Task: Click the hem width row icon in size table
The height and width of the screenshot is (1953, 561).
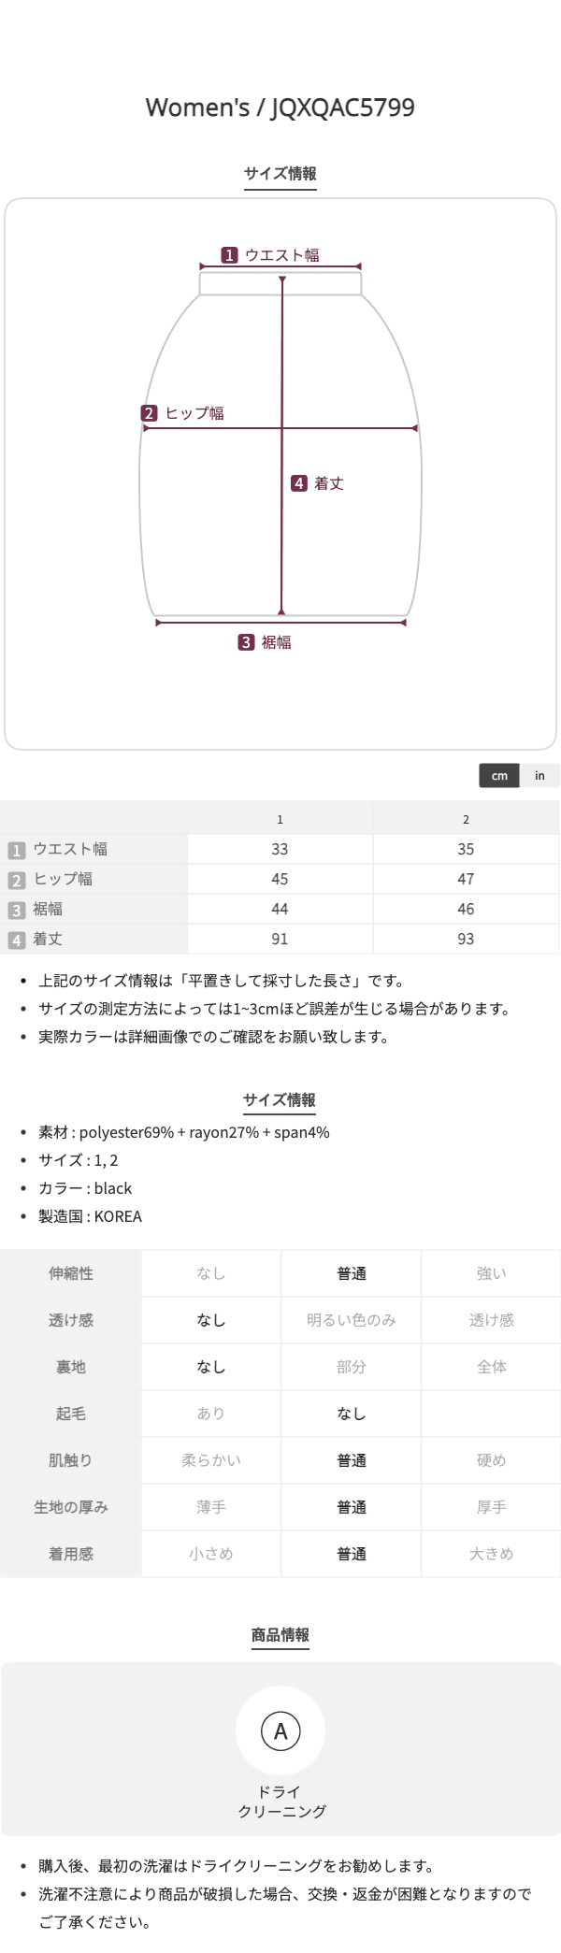Action: click(16, 910)
